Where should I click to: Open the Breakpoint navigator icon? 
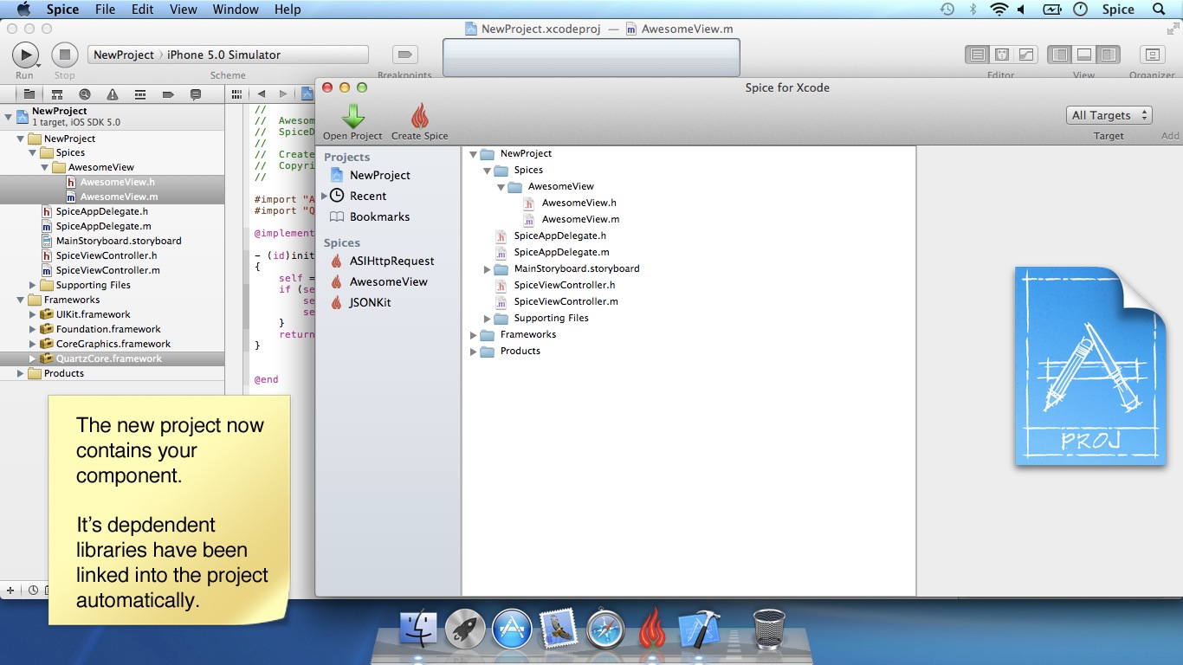168,94
